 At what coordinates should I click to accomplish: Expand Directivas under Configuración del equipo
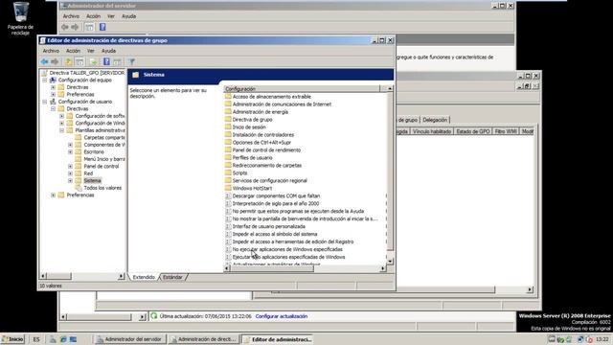54,87
